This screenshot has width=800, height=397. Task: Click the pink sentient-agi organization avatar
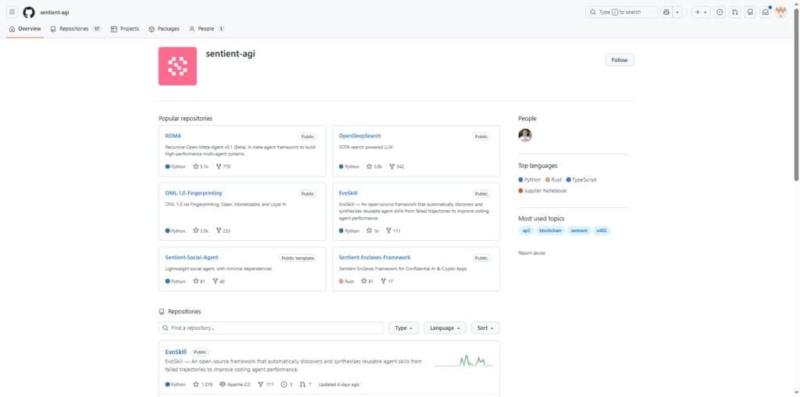pos(177,66)
